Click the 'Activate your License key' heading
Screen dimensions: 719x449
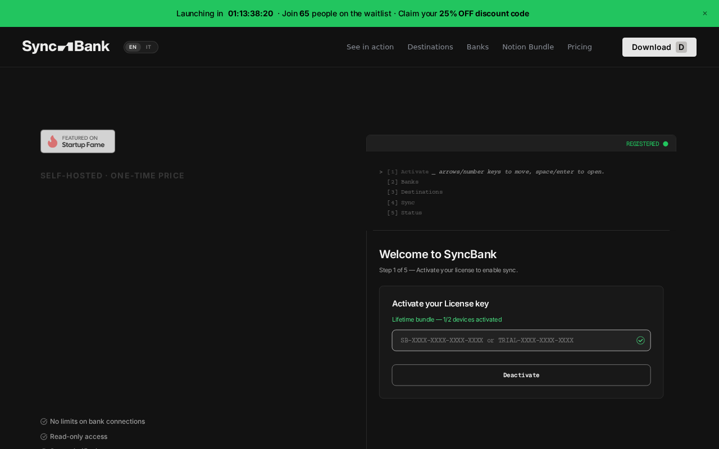440,304
